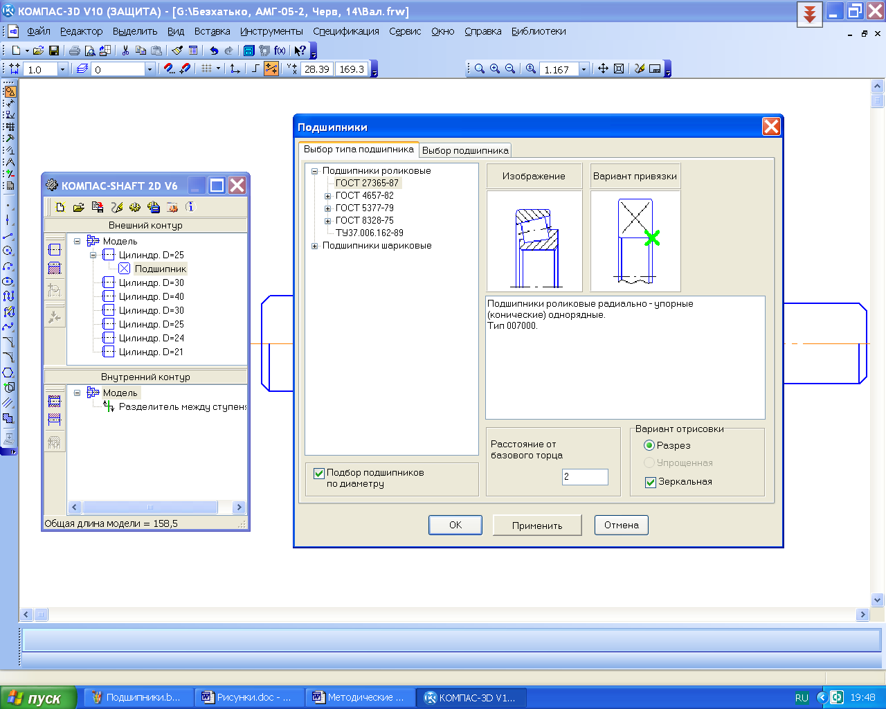Switch to Выбор подшипника tab
Screen dimensions: 886x709
pyautogui.click(x=465, y=150)
